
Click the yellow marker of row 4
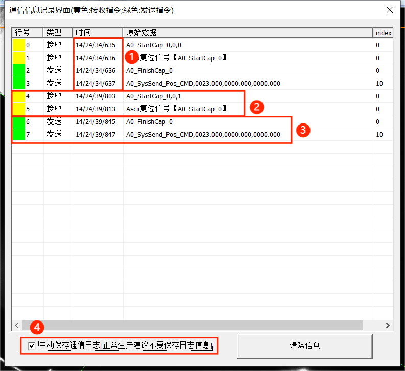[19, 96]
